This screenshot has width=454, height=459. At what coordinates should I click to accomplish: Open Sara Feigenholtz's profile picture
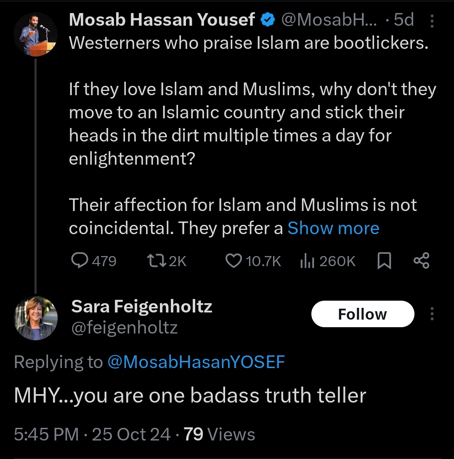pos(35,318)
